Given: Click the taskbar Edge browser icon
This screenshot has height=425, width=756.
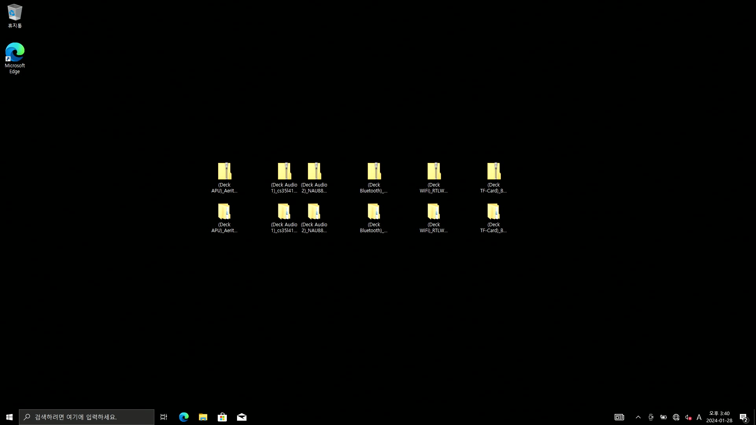Looking at the screenshot, I should [x=183, y=417].
